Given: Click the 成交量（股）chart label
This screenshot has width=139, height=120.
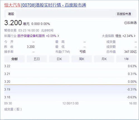Looking at the screenshot, I should pos(13,109).
